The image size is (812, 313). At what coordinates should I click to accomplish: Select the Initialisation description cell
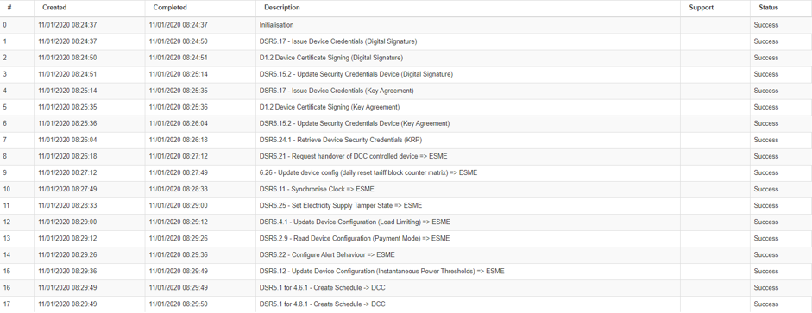276,25
